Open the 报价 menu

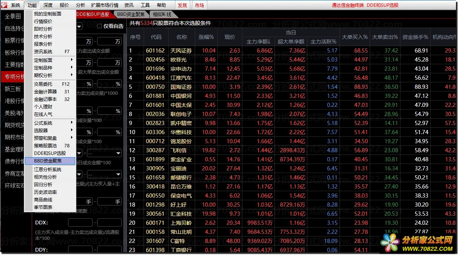pos(64,5)
